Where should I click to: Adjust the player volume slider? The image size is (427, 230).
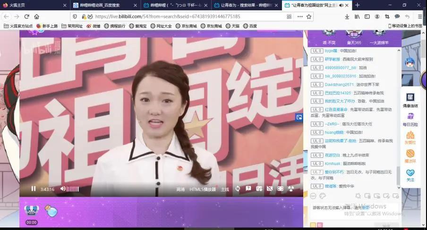click(72, 189)
